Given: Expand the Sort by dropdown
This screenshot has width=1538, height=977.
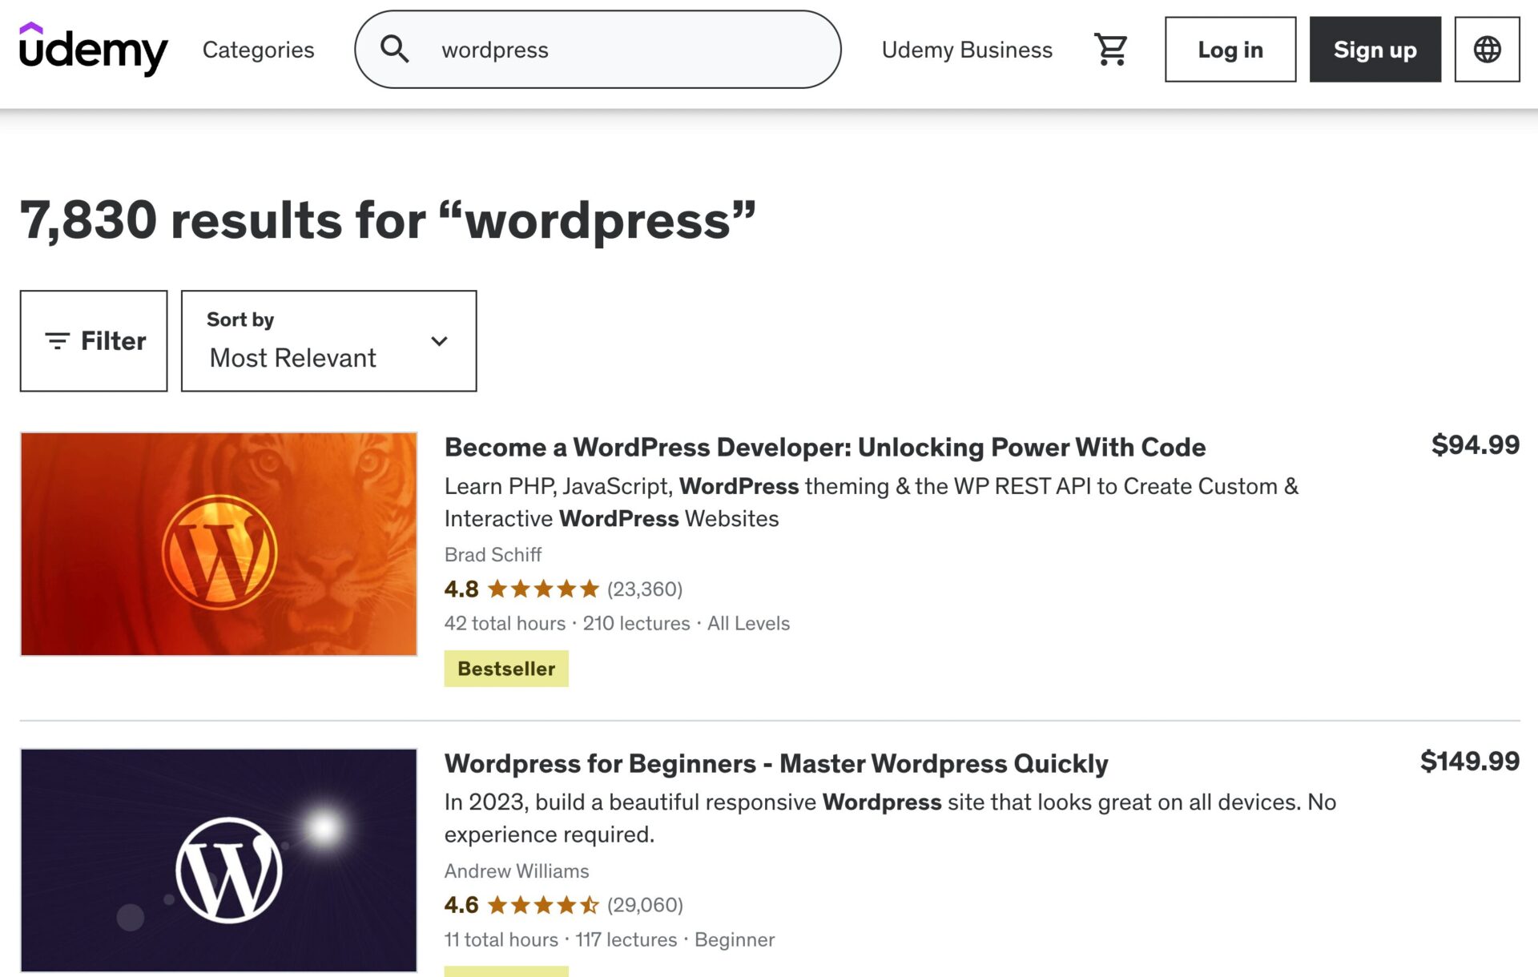Looking at the screenshot, I should (x=328, y=340).
